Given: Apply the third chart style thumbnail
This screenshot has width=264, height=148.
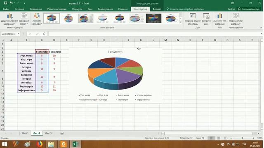Looking at the screenshot, I should [85, 18].
